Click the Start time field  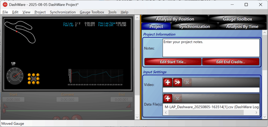tap(13, 100)
